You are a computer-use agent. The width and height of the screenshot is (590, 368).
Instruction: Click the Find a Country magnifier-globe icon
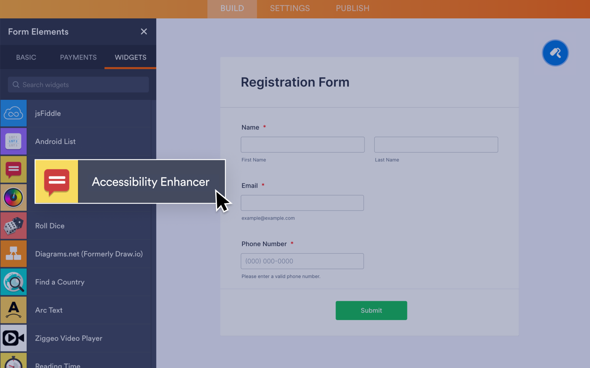coord(14,282)
